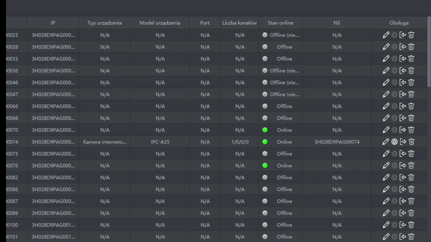This screenshot has height=242, width=431.
Task: Click the gear settings icon in row 00028
Action: (x=395, y=47)
